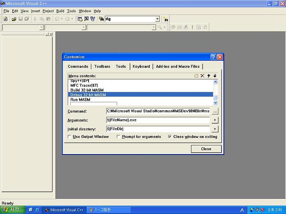Select the Run MASM list entry
Screen dimensions: 286x214
[140, 99]
